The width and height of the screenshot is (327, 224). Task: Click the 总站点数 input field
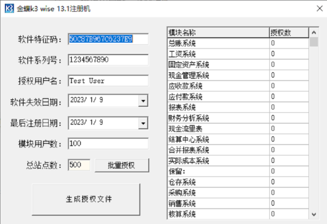[79, 165]
